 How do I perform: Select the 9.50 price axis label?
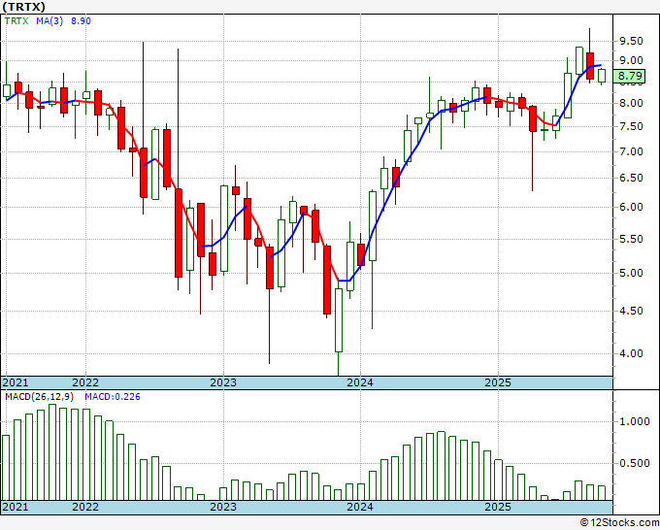(631, 42)
